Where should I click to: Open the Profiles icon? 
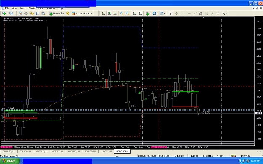pyautogui.click(x=11, y=13)
